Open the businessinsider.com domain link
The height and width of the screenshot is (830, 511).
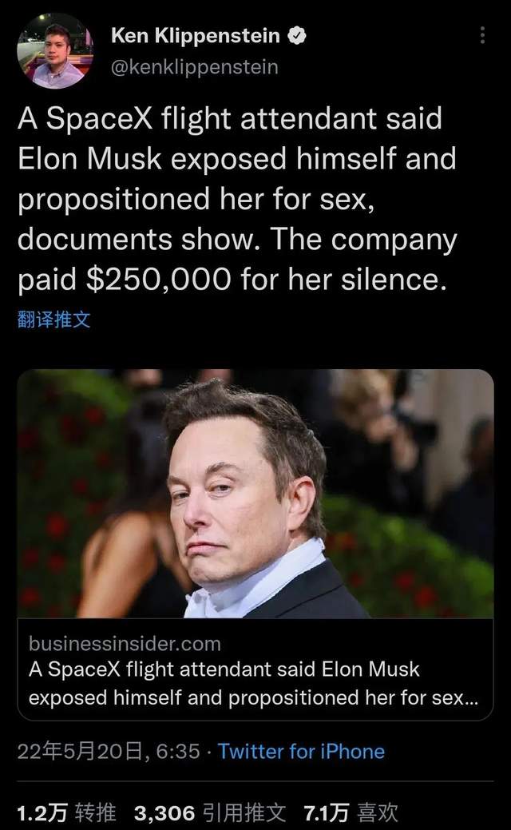(x=125, y=644)
